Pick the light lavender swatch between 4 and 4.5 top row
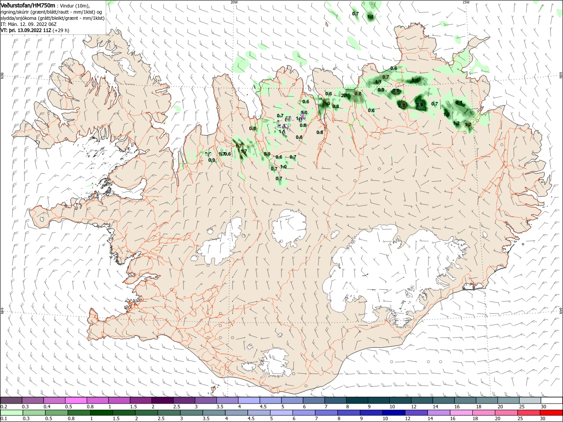Screen dimensions: 563x422 click(x=249, y=400)
